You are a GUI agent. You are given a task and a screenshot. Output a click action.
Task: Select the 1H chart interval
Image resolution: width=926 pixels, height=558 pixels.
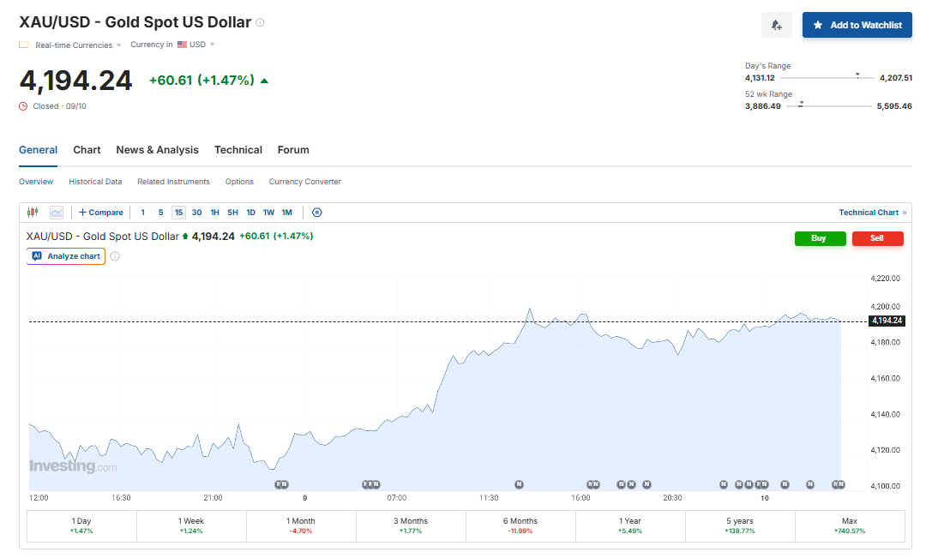(215, 213)
